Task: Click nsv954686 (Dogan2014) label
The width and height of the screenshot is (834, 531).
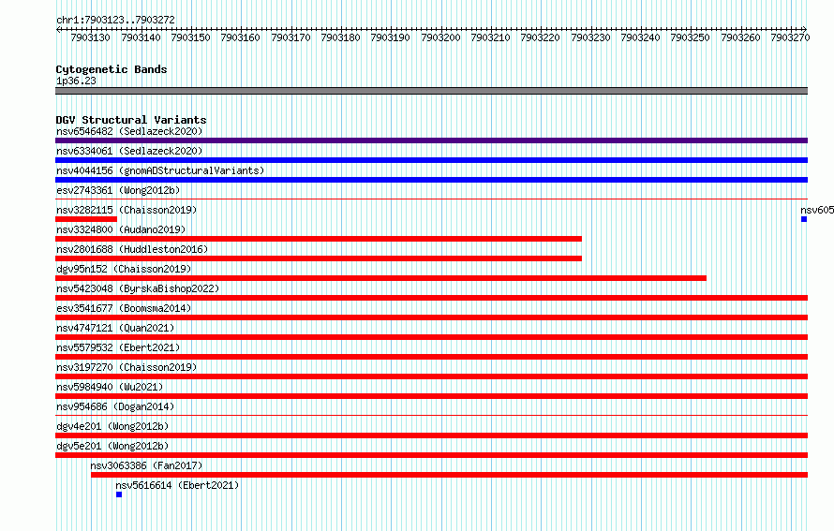Action: 115,406
